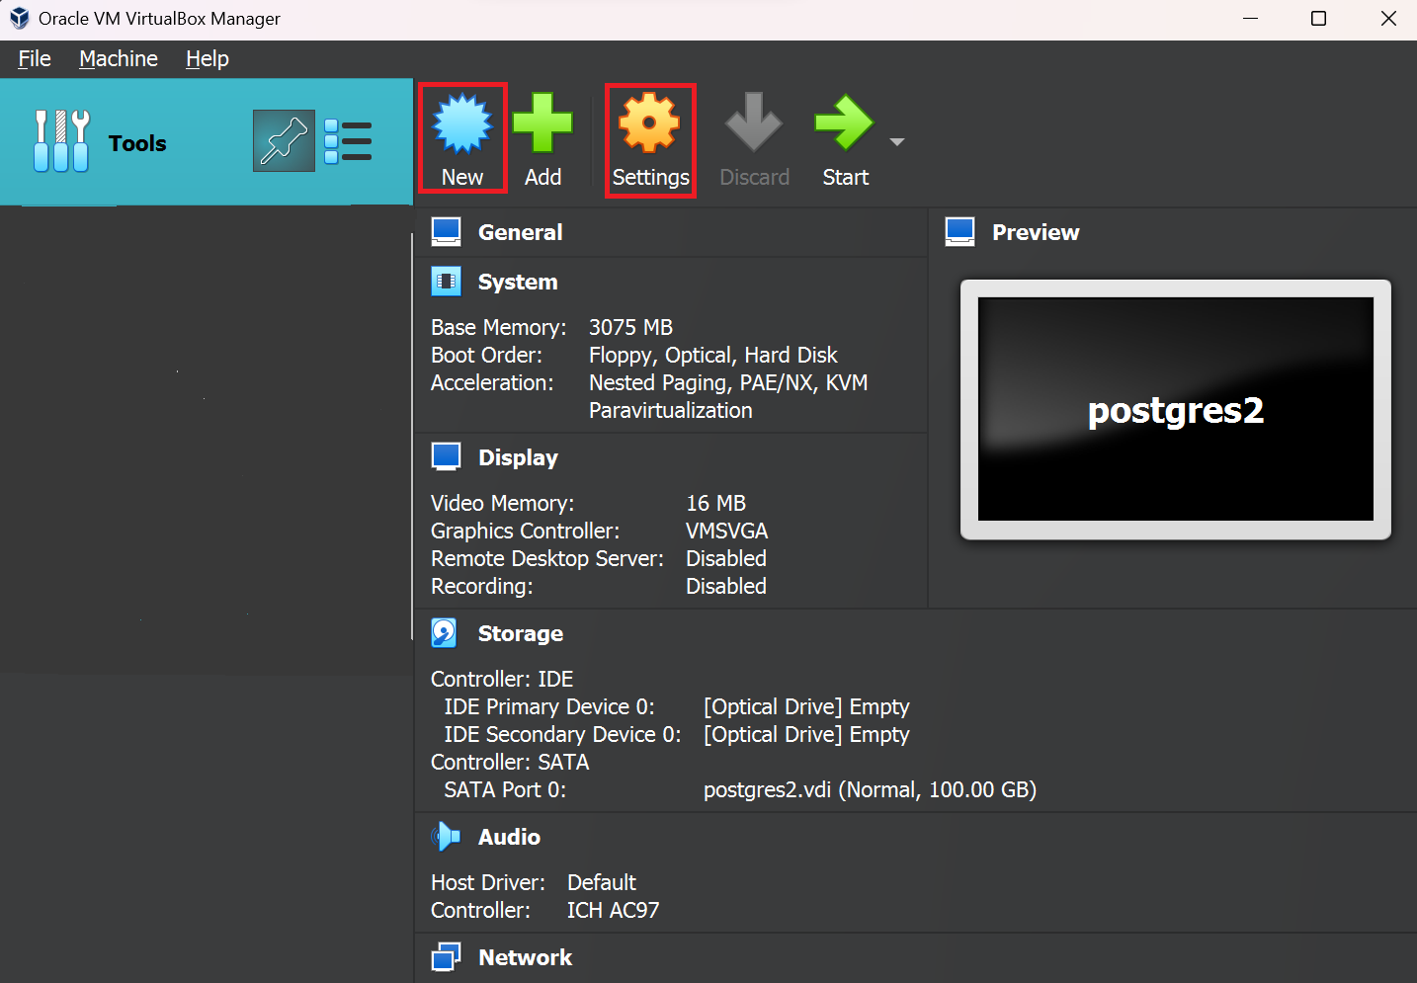
Task: Open the Tools list menu icon
Action: (348, 141)
